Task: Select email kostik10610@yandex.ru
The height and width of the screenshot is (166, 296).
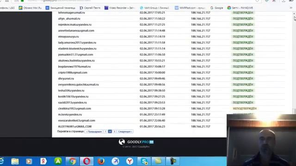Action: pos(73,96)
